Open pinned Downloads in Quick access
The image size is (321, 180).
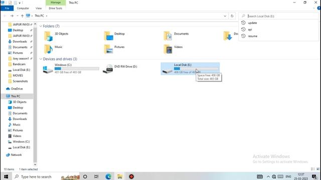point(20,41)
